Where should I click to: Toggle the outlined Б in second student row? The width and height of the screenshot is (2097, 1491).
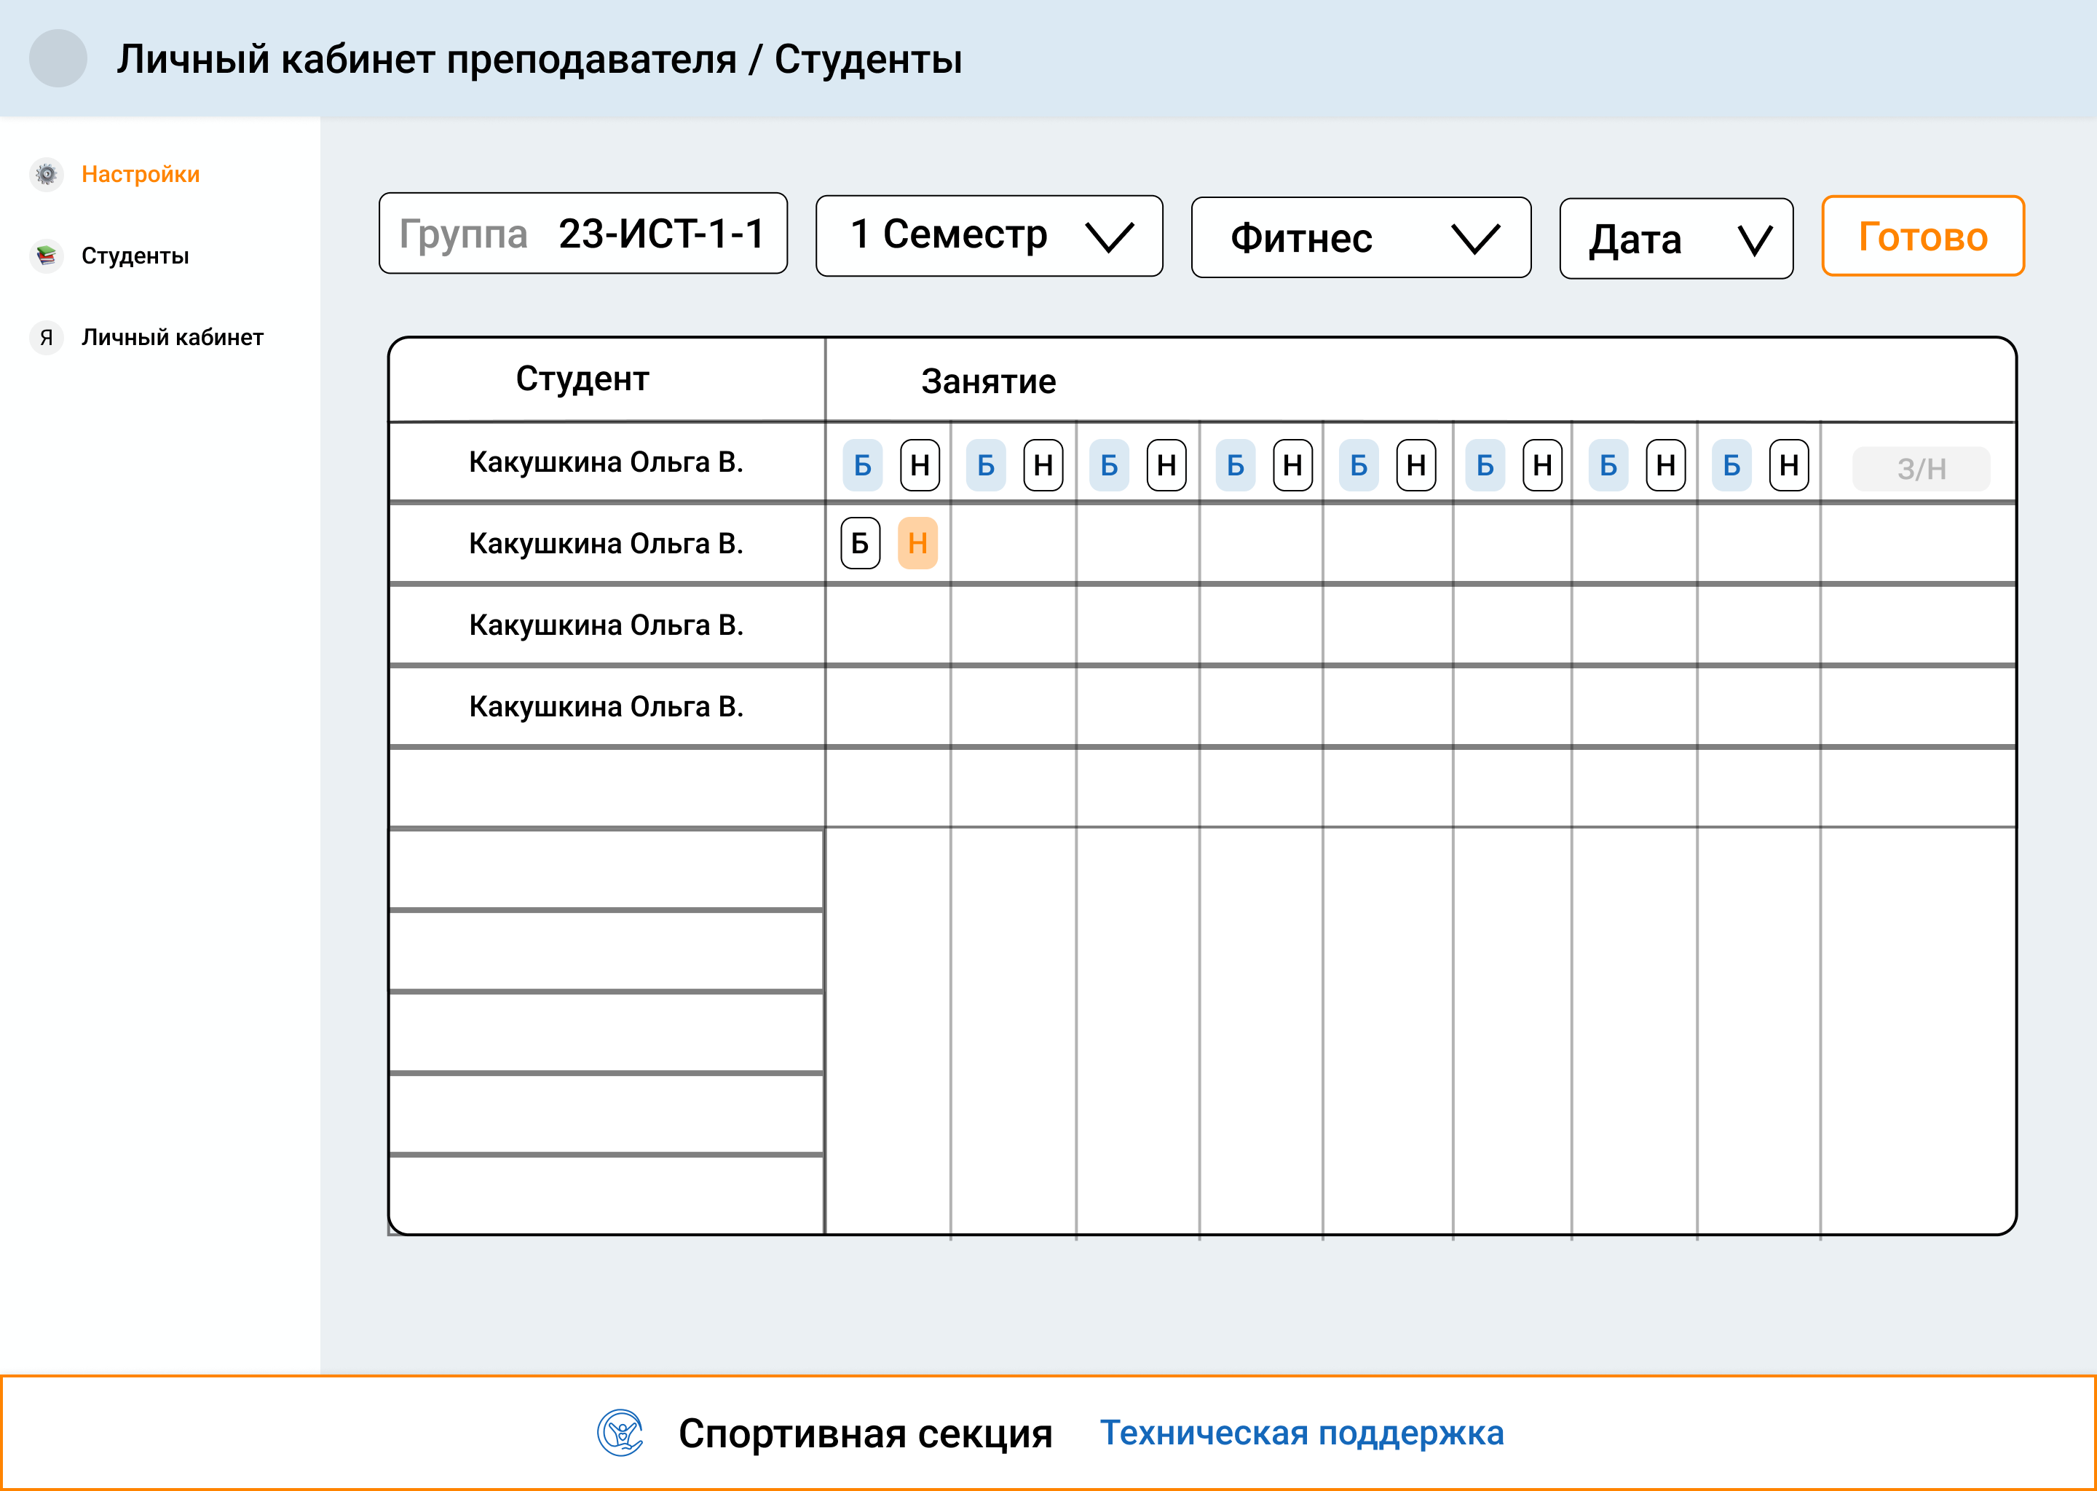[861, 544]
